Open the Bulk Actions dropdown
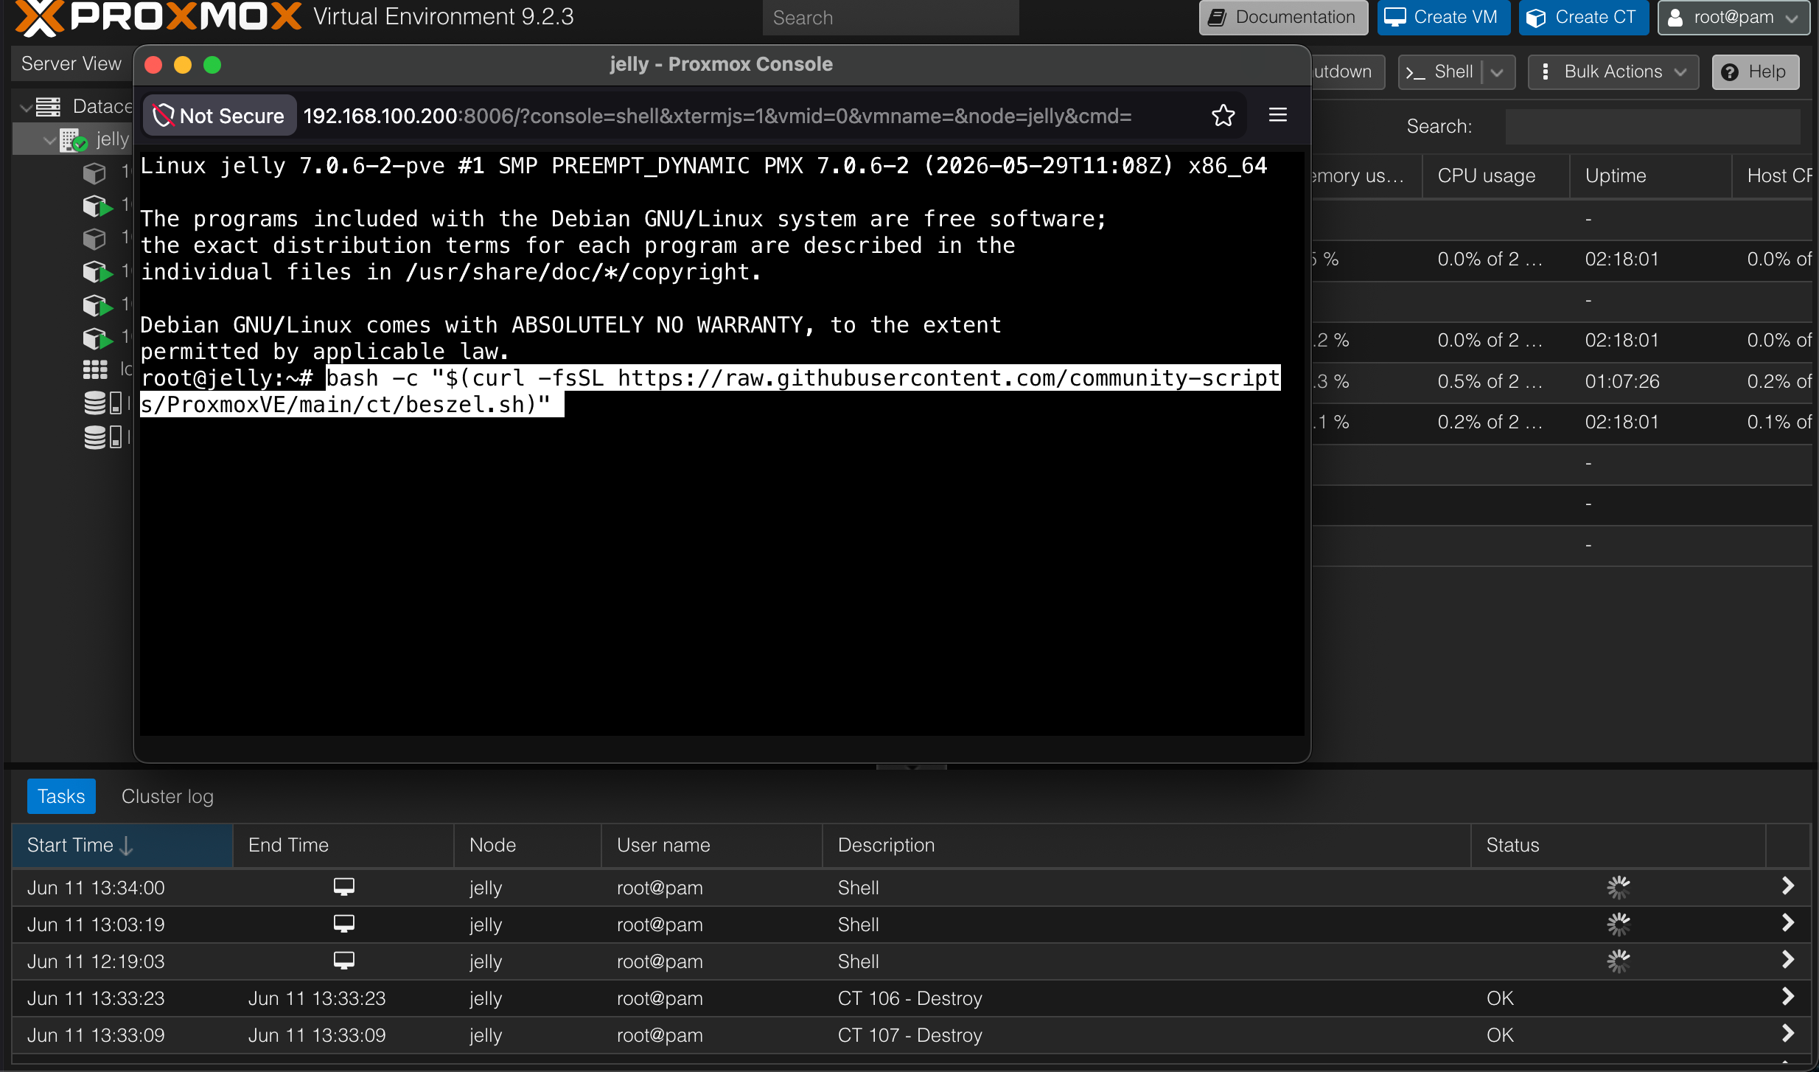The height and width of the screenshot is (1072, 1819). click(1613, 72)
